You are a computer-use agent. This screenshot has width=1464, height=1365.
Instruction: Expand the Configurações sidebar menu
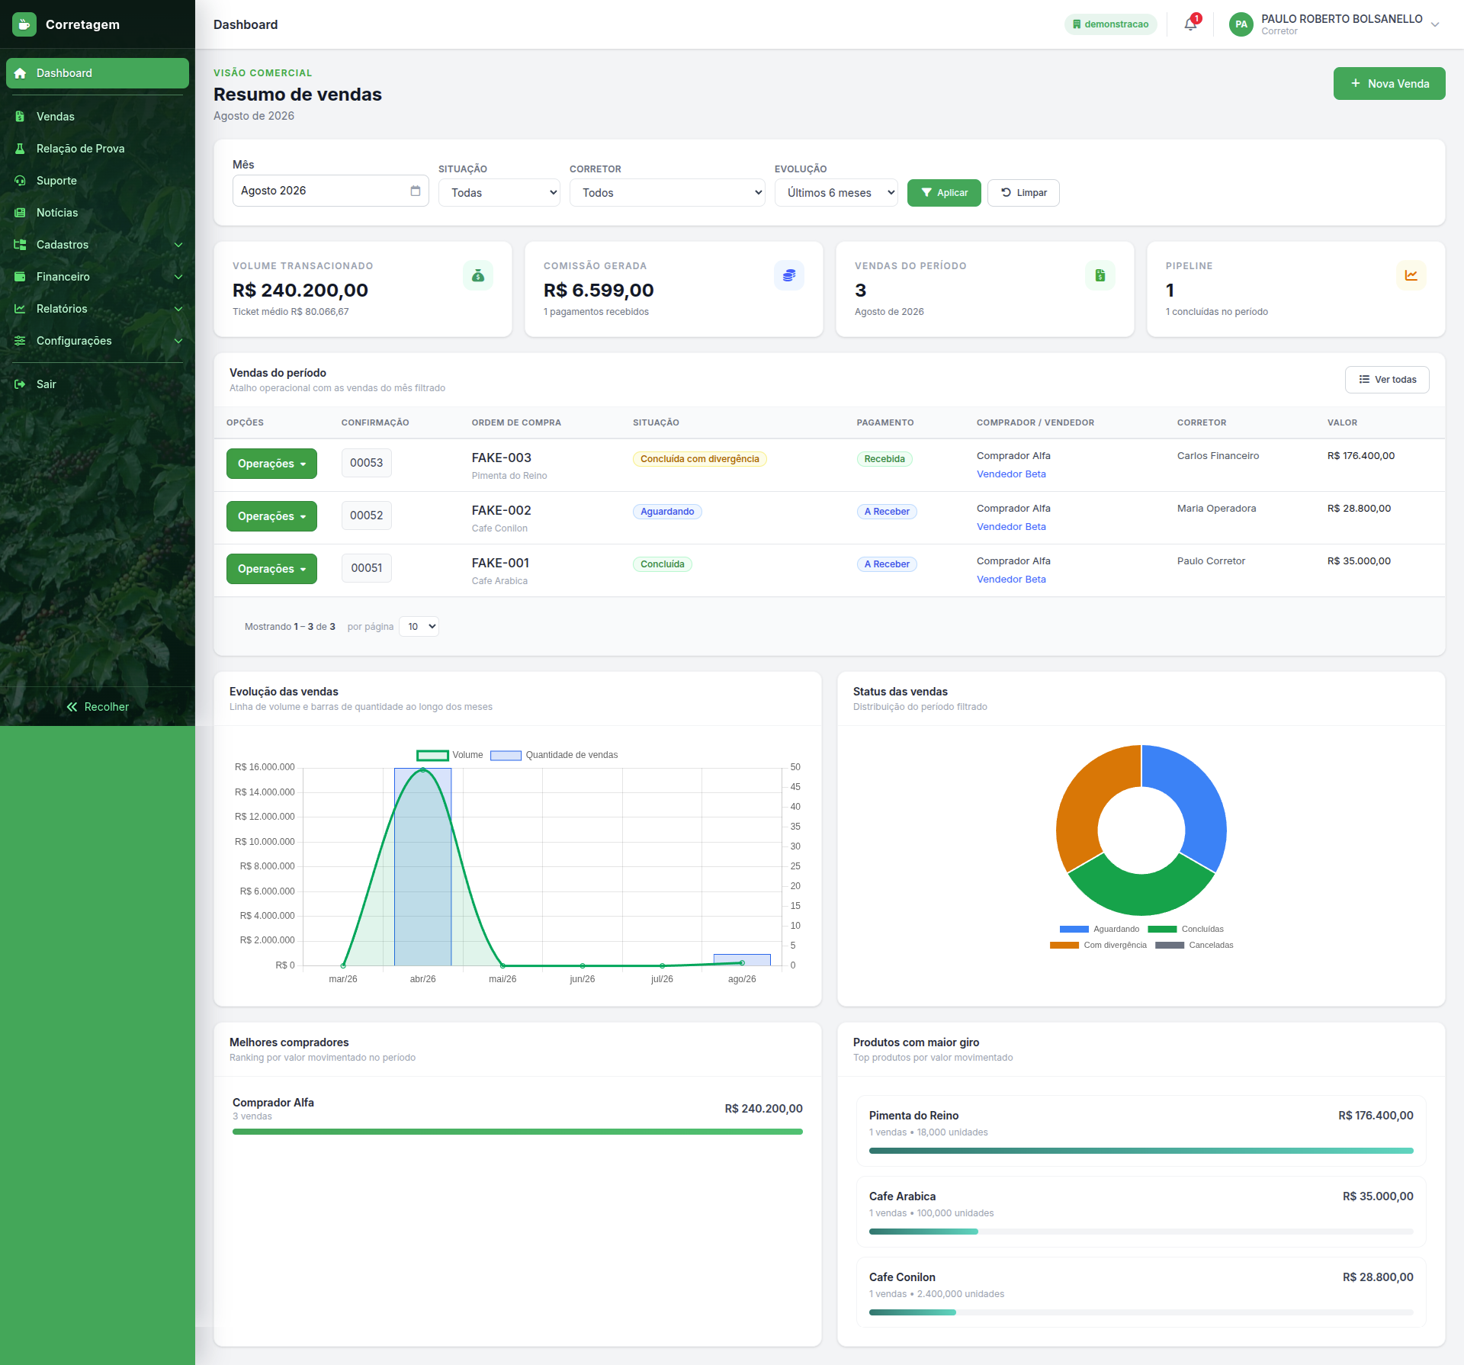click(98, 341)
